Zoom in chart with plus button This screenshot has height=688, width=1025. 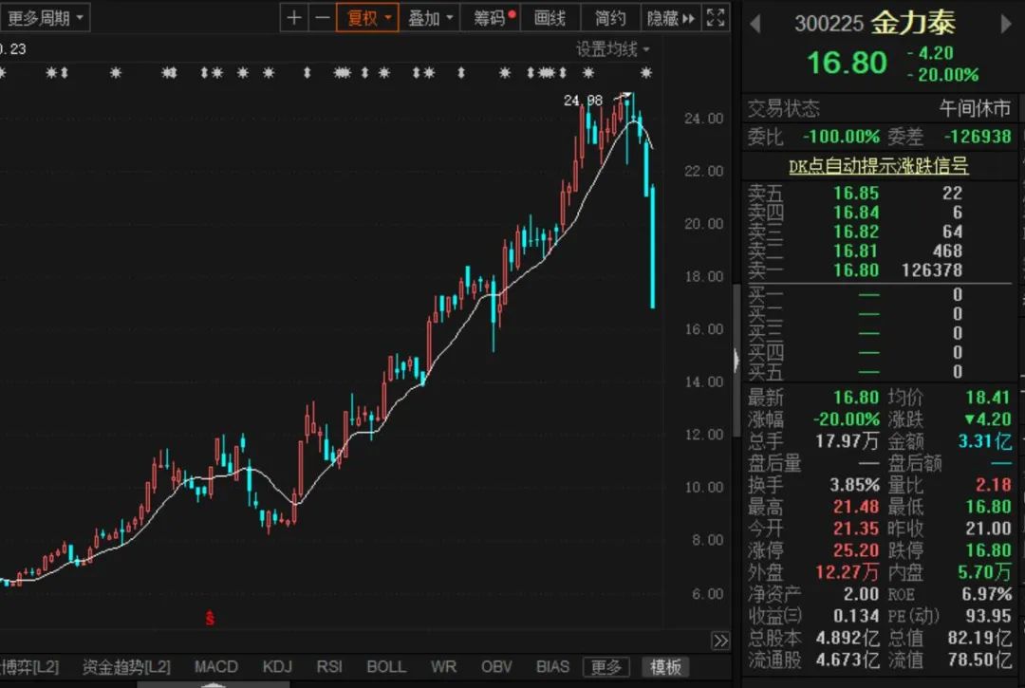point(294,18)
